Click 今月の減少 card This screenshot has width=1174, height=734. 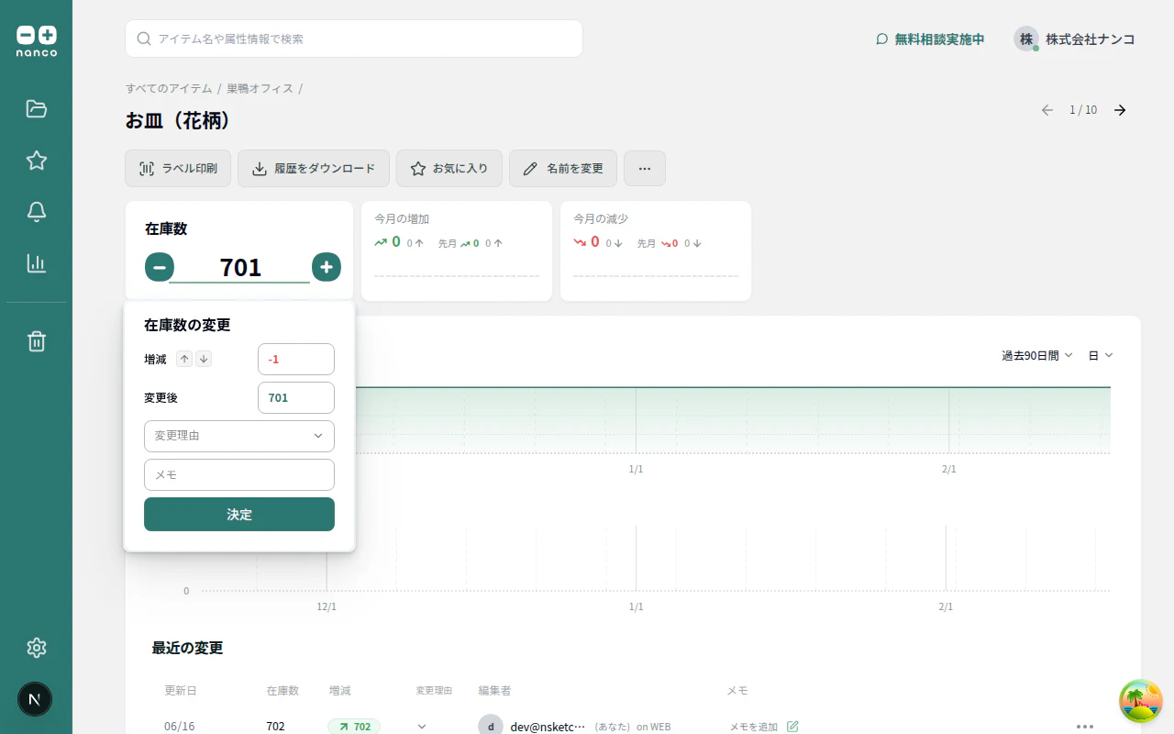tap(656, 251)
